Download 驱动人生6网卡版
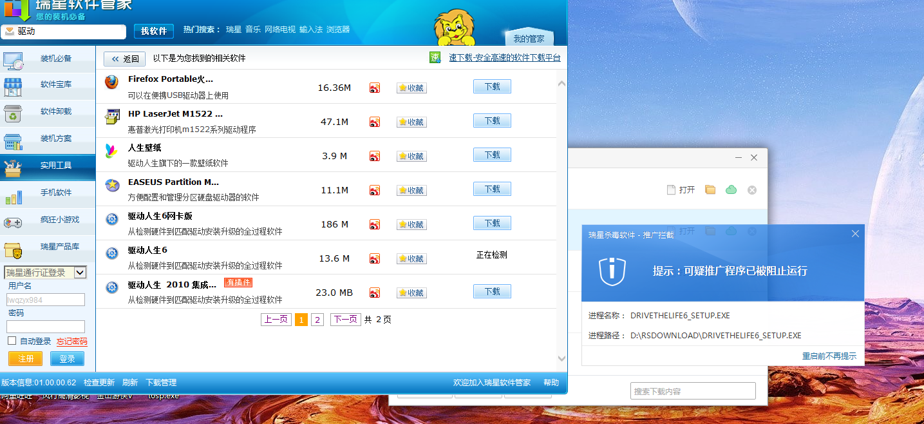 (x=492, y=223)
